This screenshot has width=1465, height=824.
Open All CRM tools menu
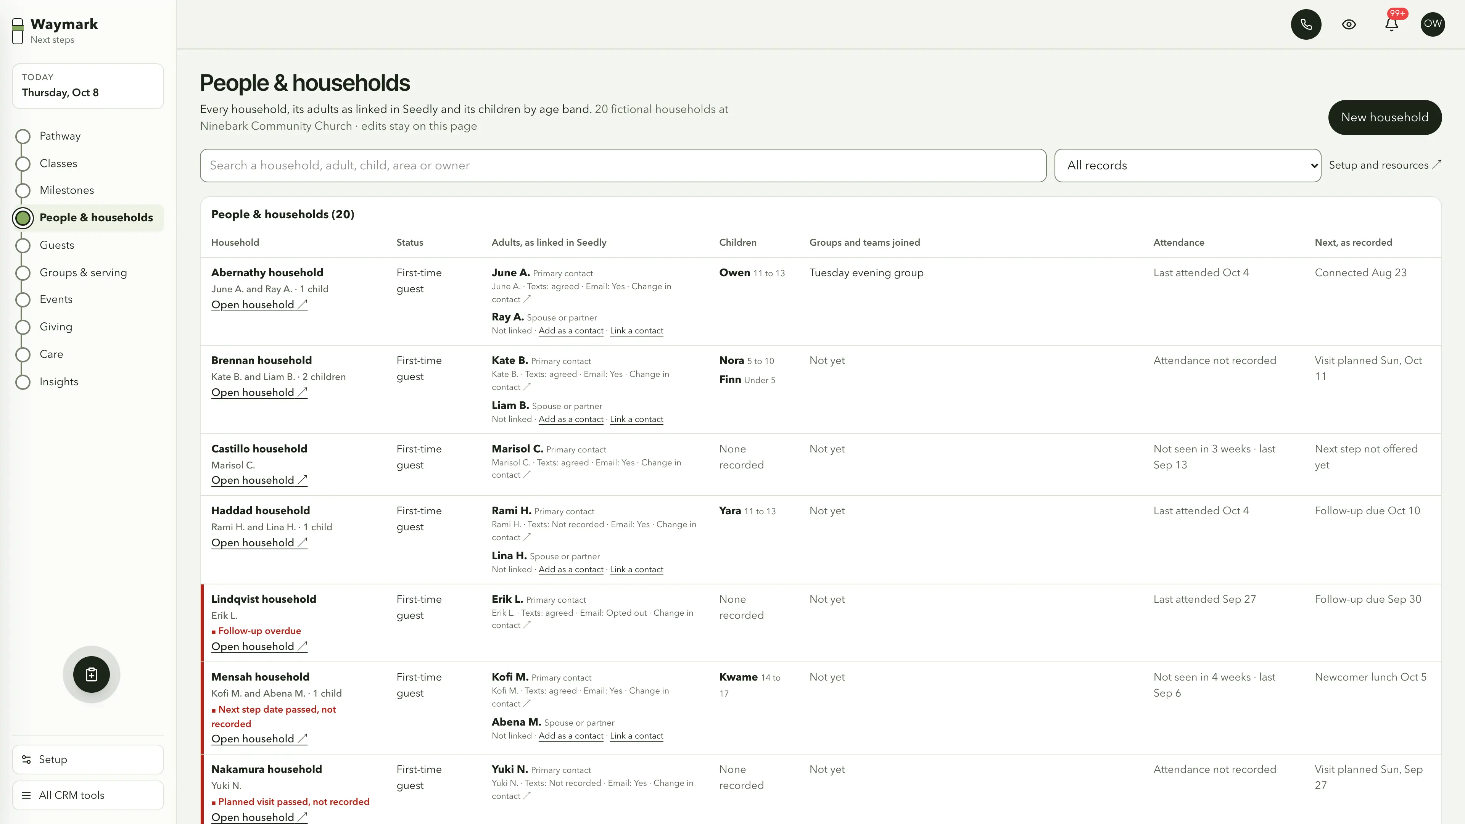click(88, 795)
